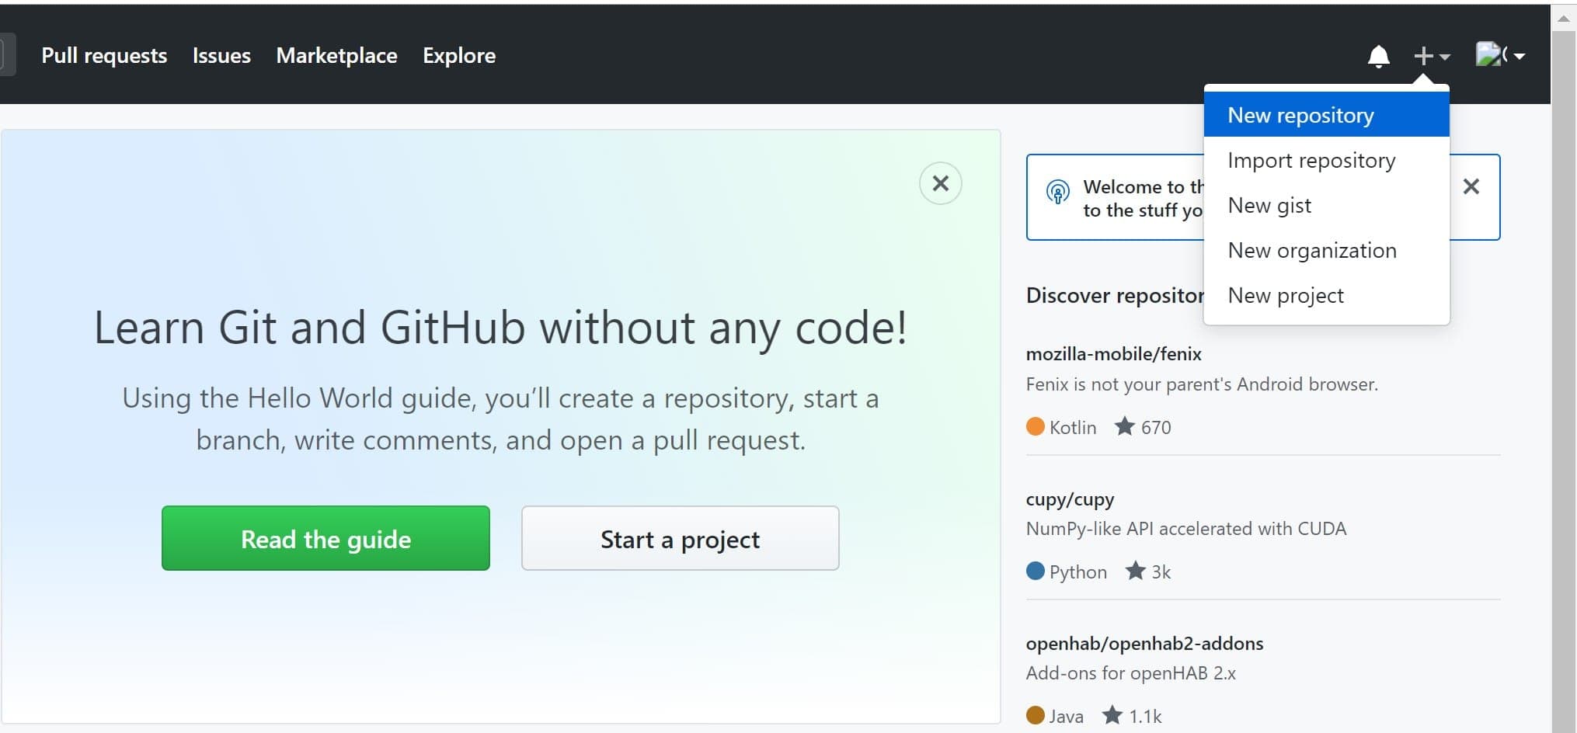This screenshot has width=1577, height=733.
Task: Click the broadcast icon in Welcome notice
Action: [x=1057, y=192]
